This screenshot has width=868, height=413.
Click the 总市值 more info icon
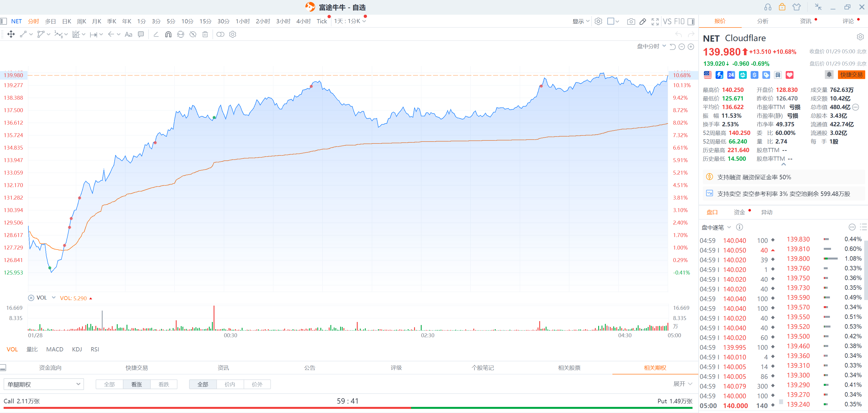tap(855, 107)
